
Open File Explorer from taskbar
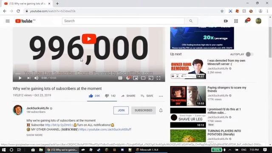coord(41,150)
